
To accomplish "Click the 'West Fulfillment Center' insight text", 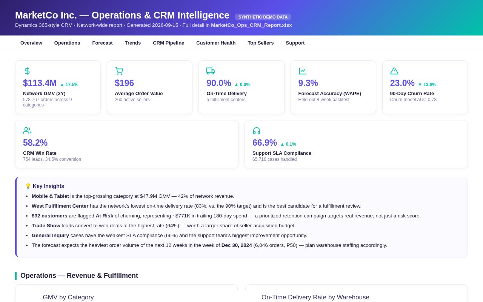I will [x=60, y=206].
